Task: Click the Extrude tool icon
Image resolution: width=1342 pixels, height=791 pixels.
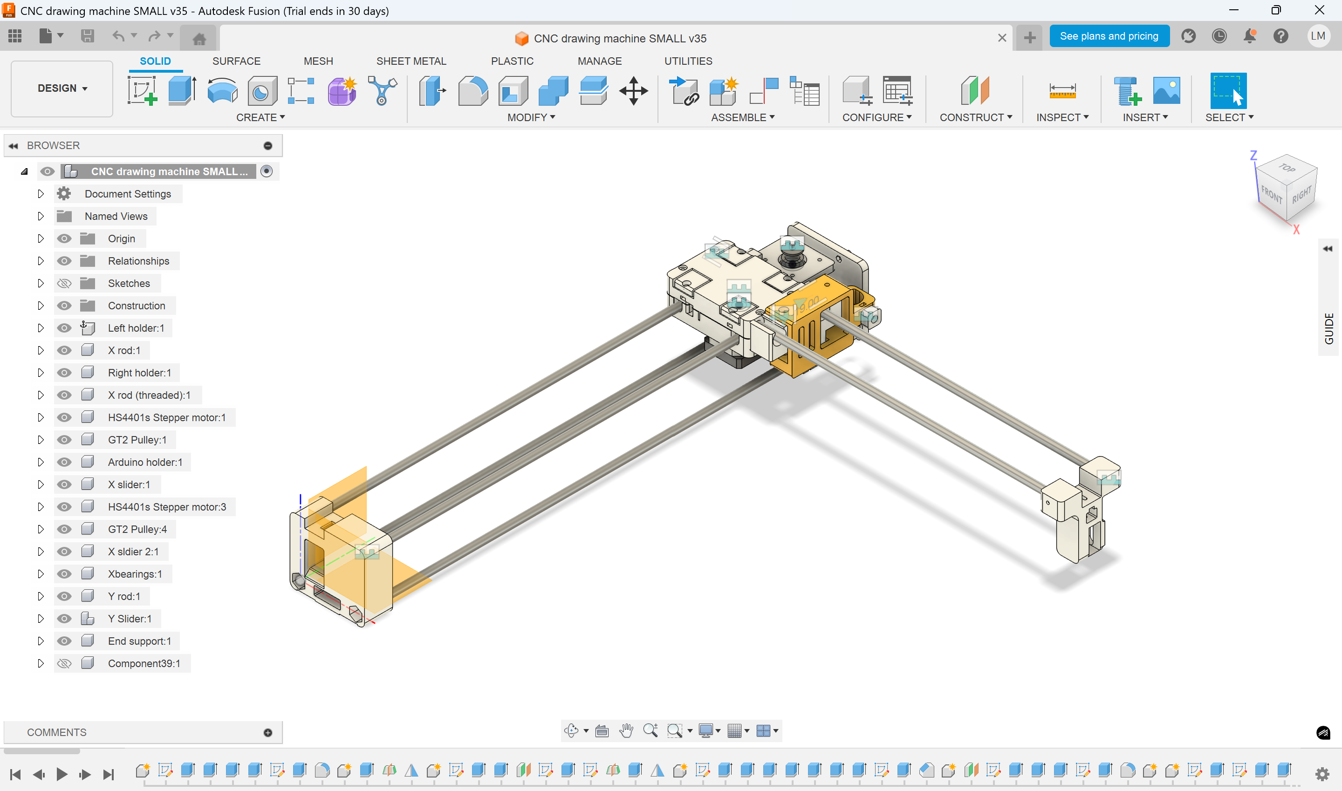Action: click(182, 91)
